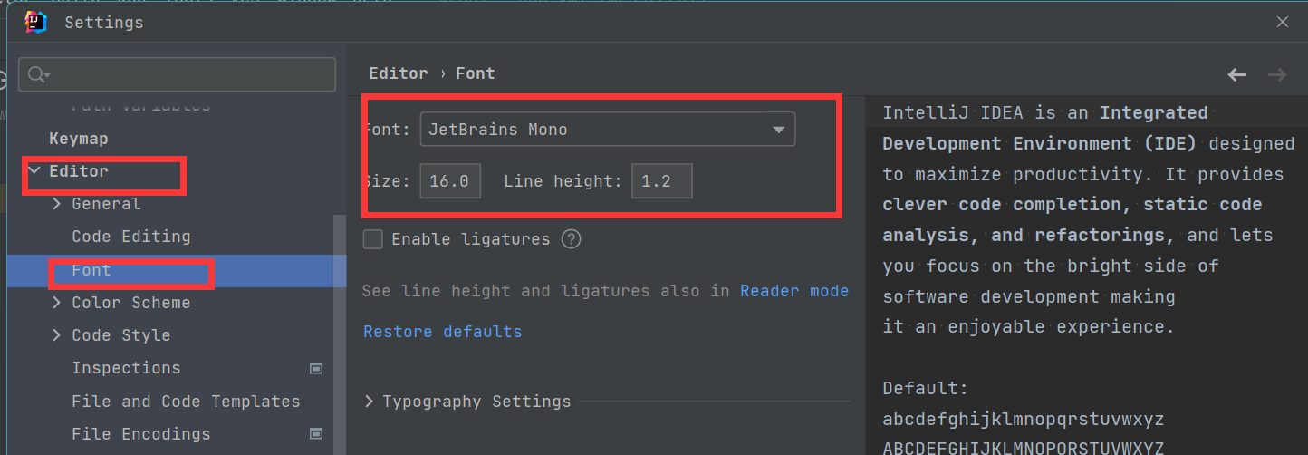Close the Settings dialog

(x=1282, y=22)
